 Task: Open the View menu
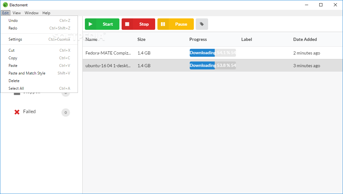(x=16, y=13)
